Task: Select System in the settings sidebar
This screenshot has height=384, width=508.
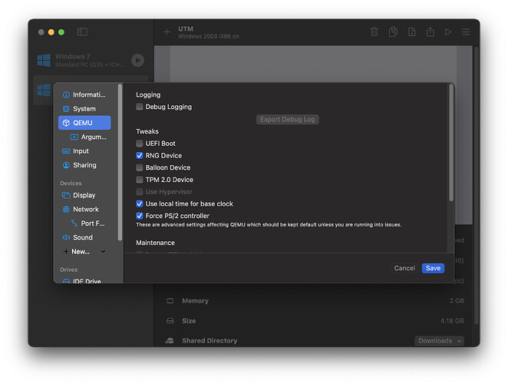Action: [84, 109]
